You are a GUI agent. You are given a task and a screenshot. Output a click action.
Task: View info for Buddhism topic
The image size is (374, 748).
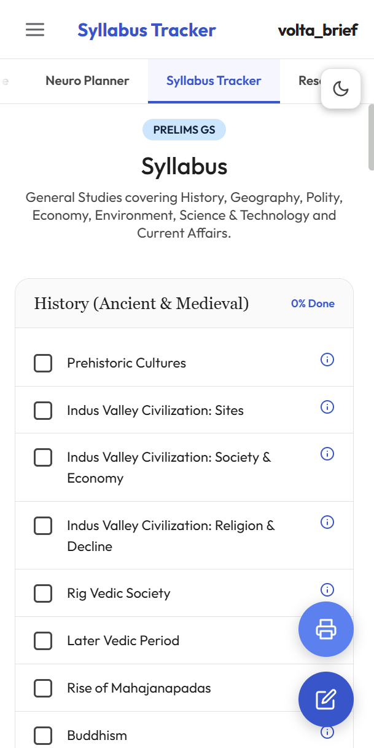pos(327,732)
